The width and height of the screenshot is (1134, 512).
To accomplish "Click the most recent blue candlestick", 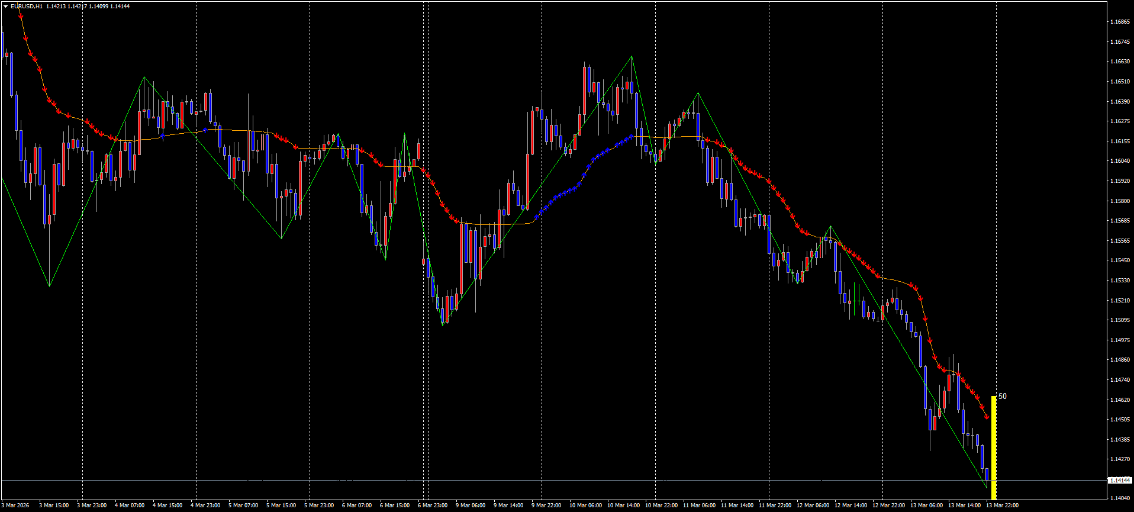I will (987, 474).
